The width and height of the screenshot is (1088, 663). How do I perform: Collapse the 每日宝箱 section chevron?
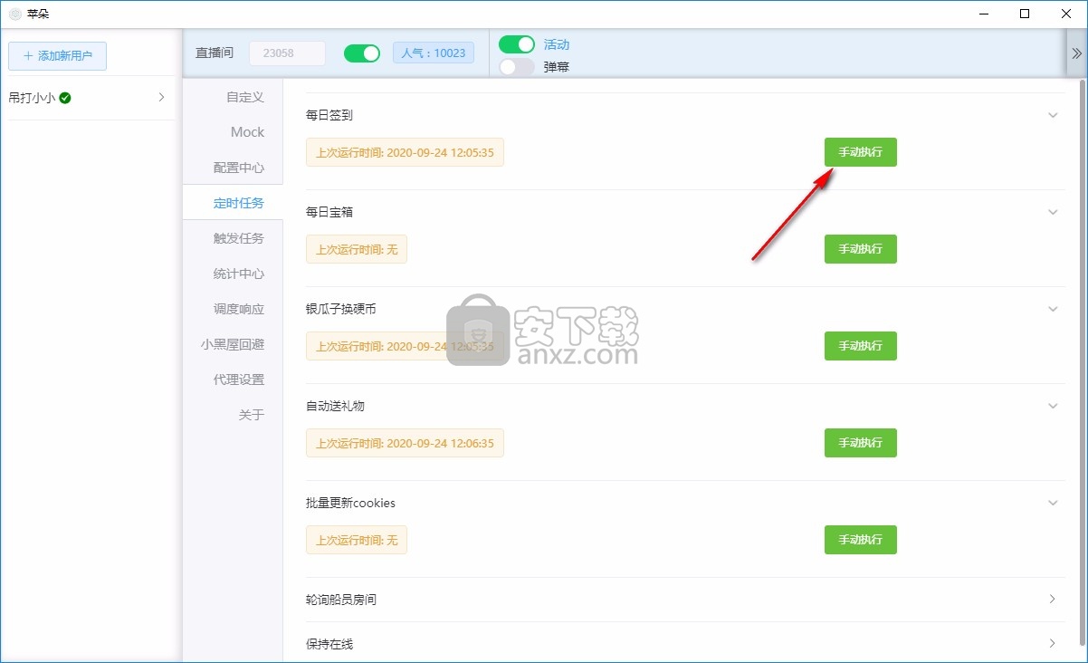click(x=1053, y=212)
